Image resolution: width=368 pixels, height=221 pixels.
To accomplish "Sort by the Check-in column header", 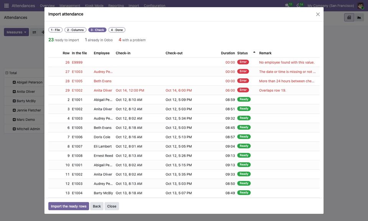I will click(x=123, y=53).
